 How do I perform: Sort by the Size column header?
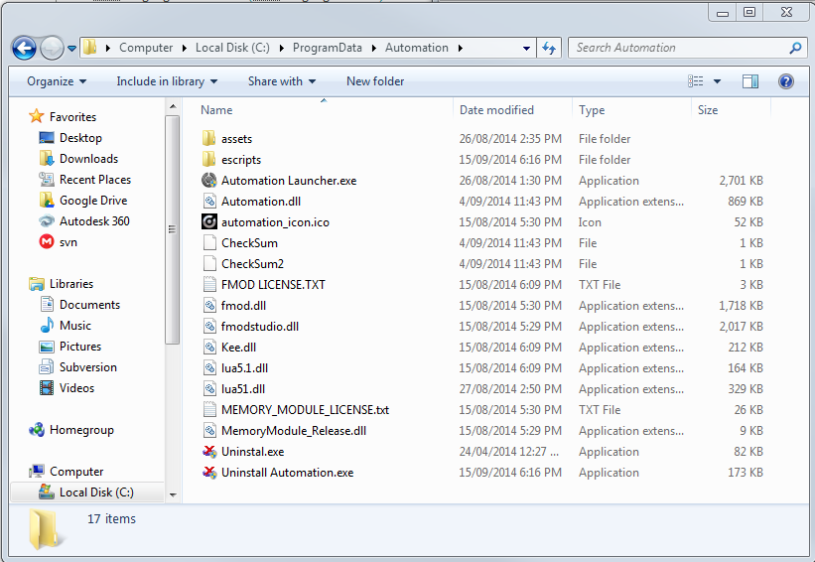click(708, 110)
